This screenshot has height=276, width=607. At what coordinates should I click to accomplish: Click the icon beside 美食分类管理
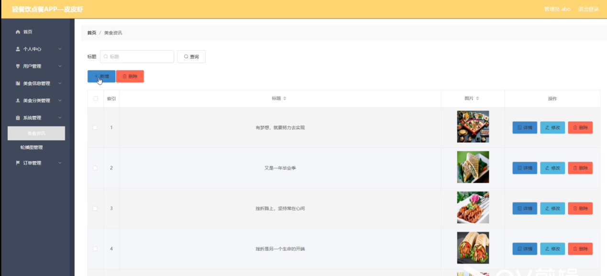click(x=18, y=101)
